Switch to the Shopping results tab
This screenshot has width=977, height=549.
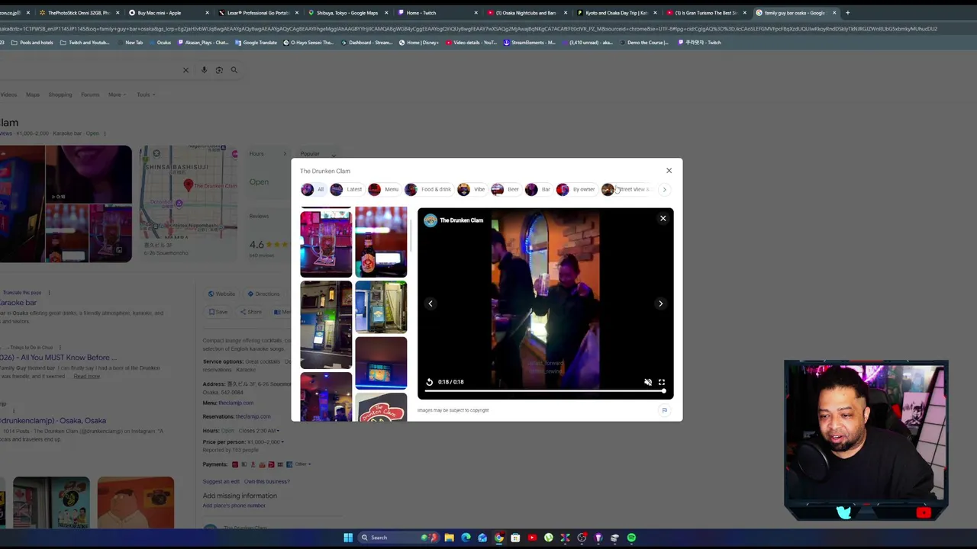coord(60,95)
